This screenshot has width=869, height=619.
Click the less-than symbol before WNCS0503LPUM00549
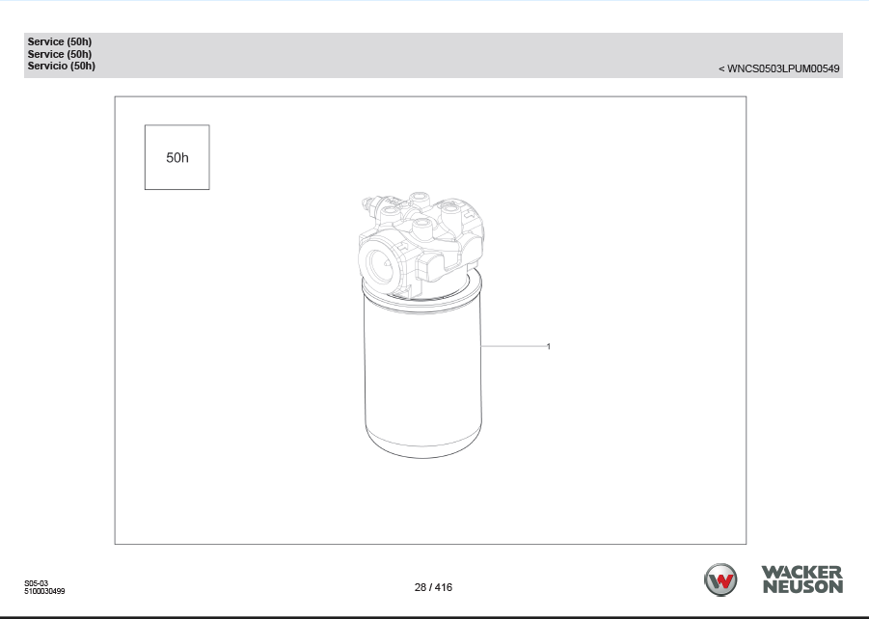(721, 68)
